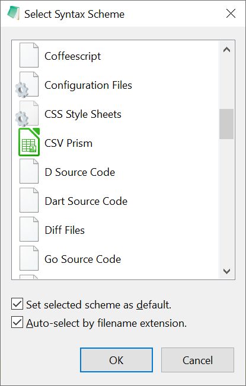The width and height of the screenshot is (246, 386).
Task: Close the Select Syntax Scheme dialog
Action: click(x=231, y=14)
